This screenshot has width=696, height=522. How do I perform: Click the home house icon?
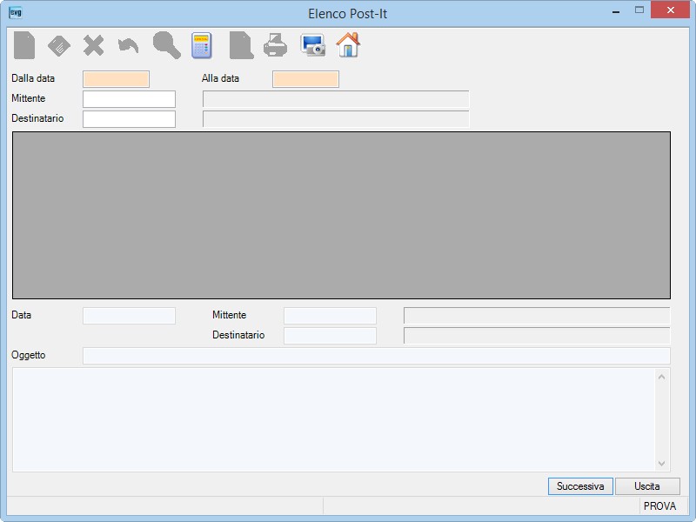click(349, 45)
